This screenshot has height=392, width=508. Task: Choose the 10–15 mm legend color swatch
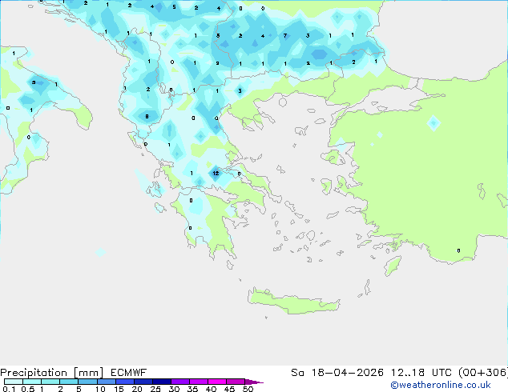pyautogui.click(x=107, y=382)
